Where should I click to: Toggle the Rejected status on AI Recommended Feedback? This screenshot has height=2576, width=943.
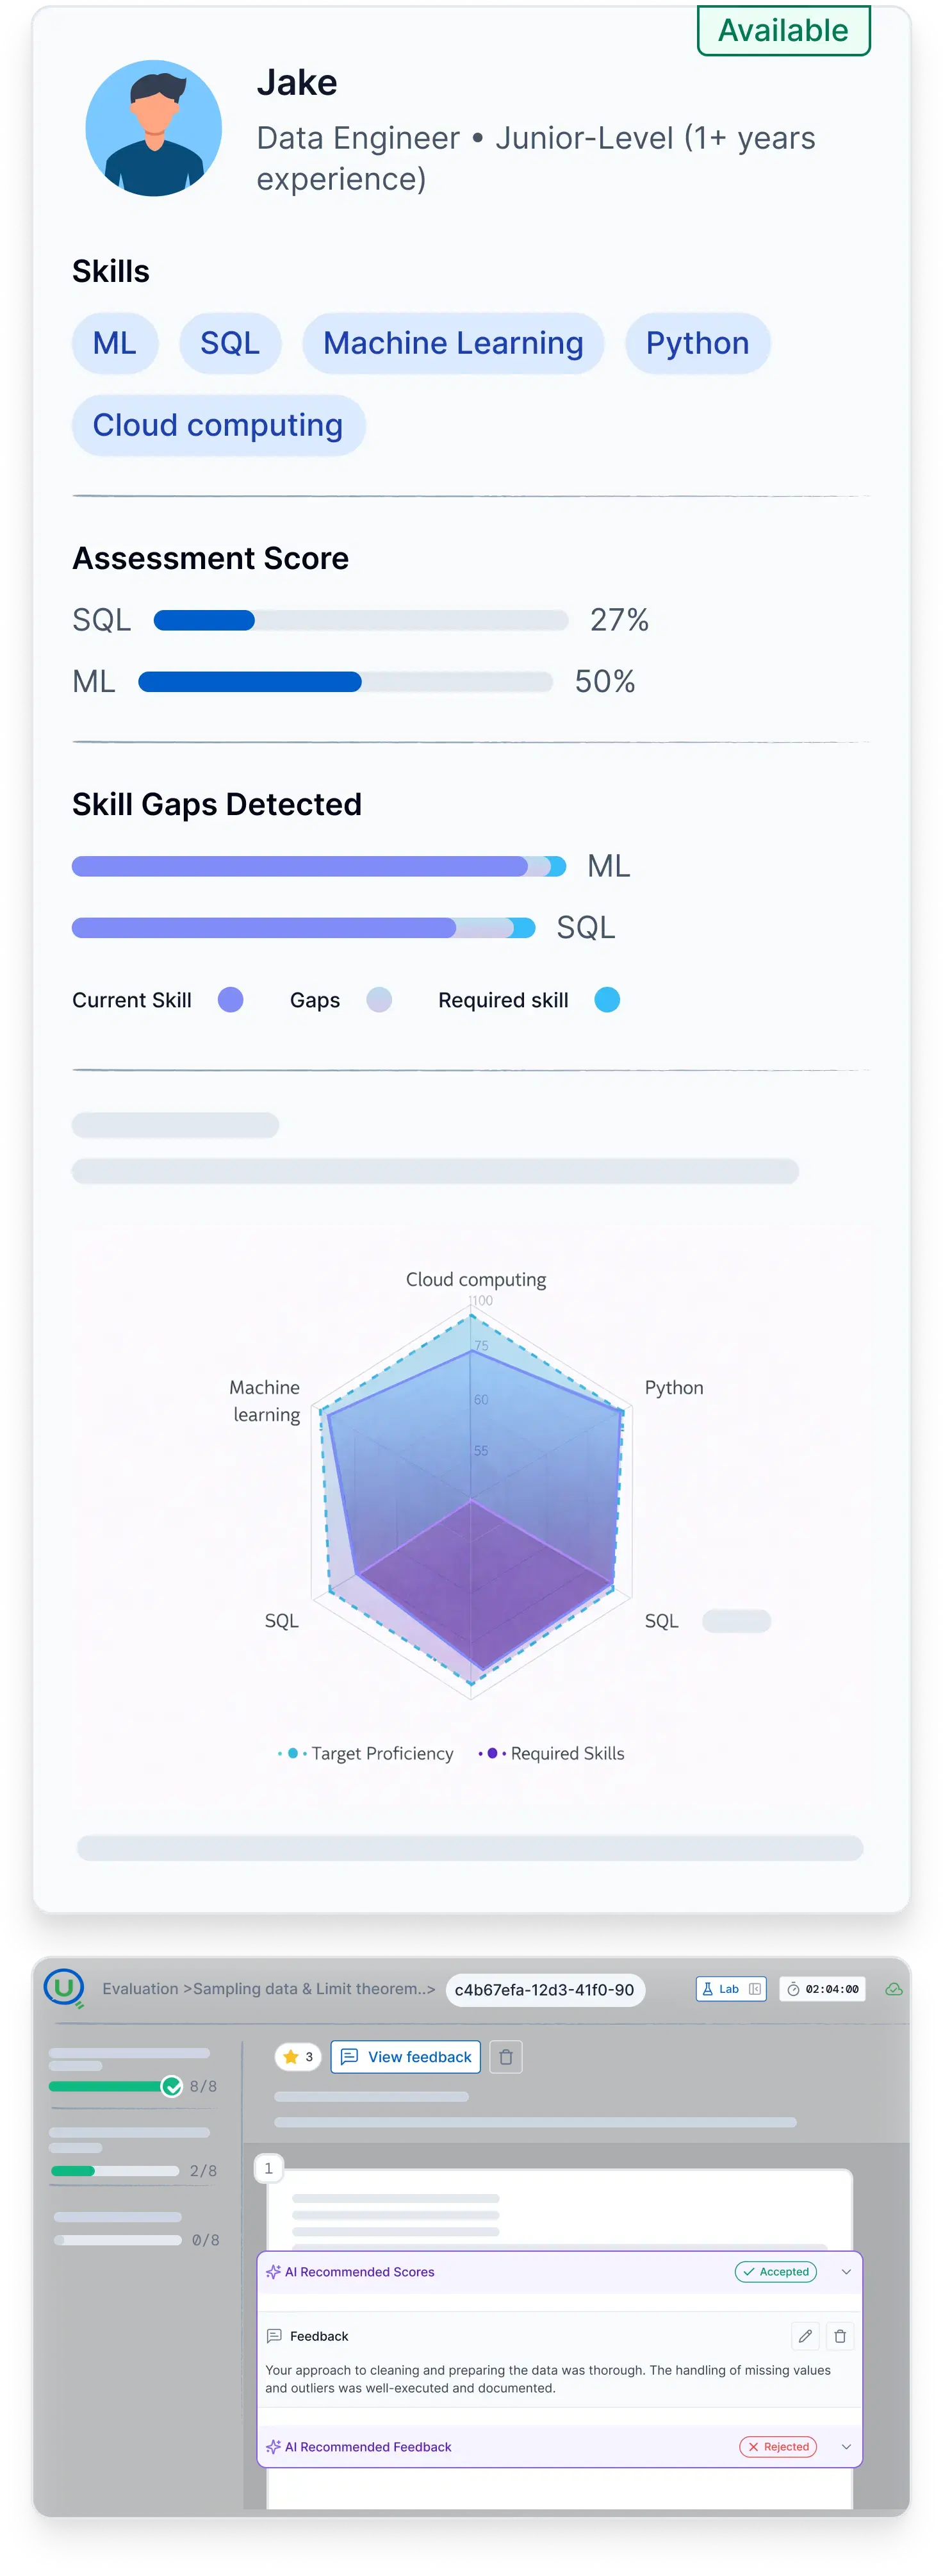pos(779,2447)
